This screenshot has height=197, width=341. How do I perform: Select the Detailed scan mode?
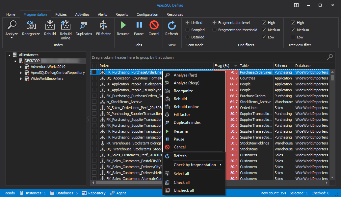[187, 37]
